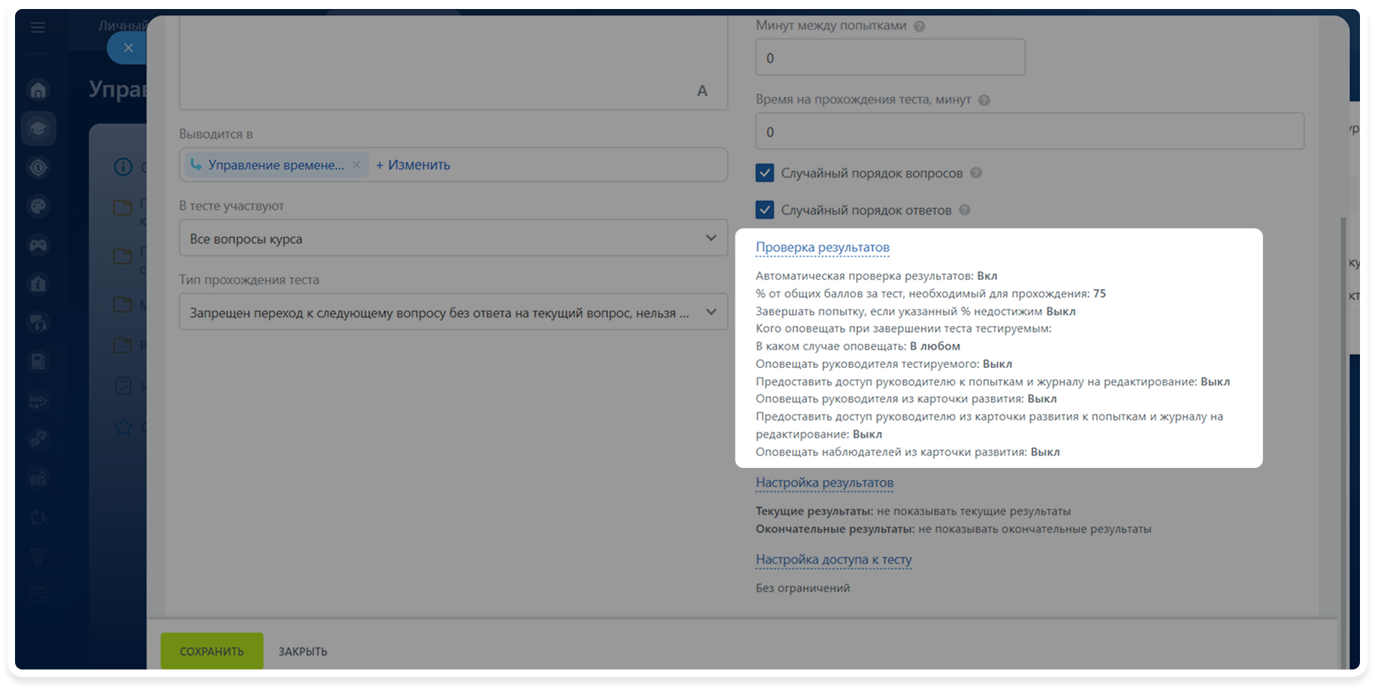Open the house info icon in sidebar
Image resolution: width=1375 pixels, height=691 pixels.
click(38, 284)
